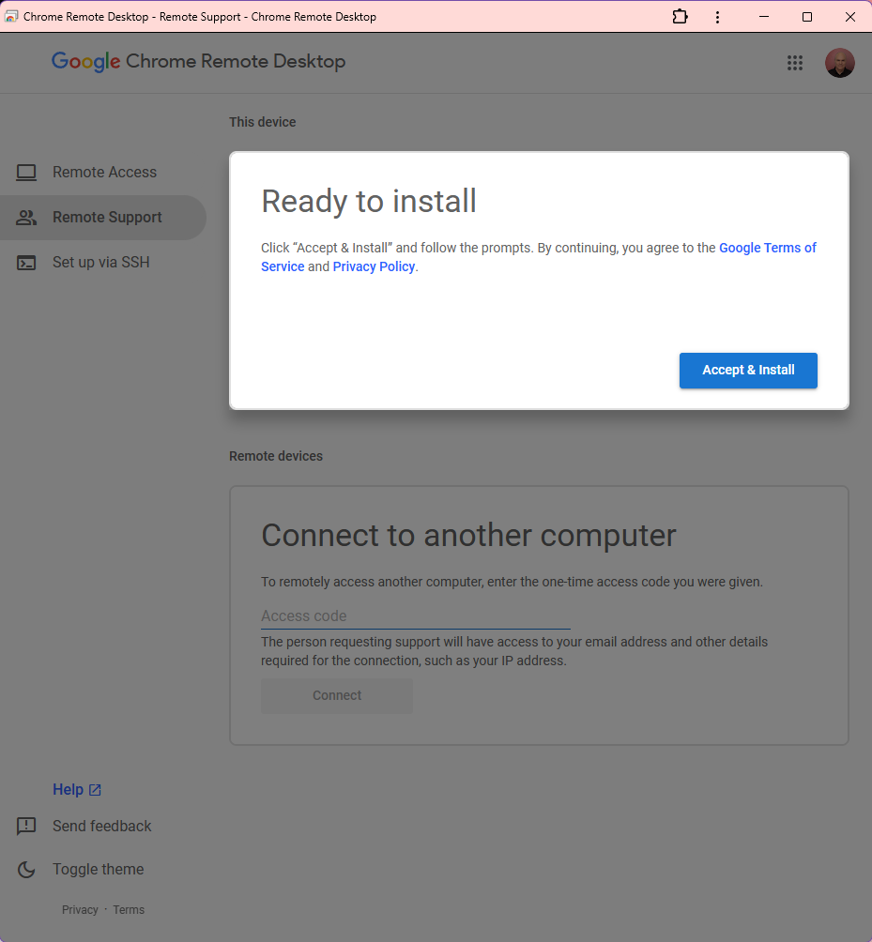Maximize the Chrome Remote Desktop window
The image size is (872, 942).
pyautogui.click(x=807, y=17)
